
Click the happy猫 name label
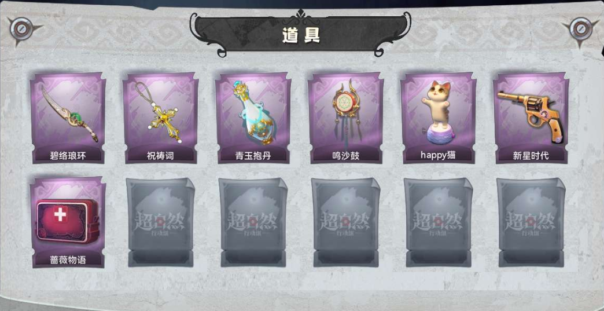click(438, 155)
